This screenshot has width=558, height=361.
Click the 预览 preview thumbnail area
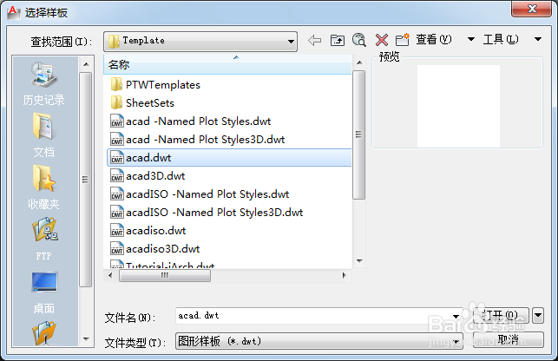click(x=458, y=106)
